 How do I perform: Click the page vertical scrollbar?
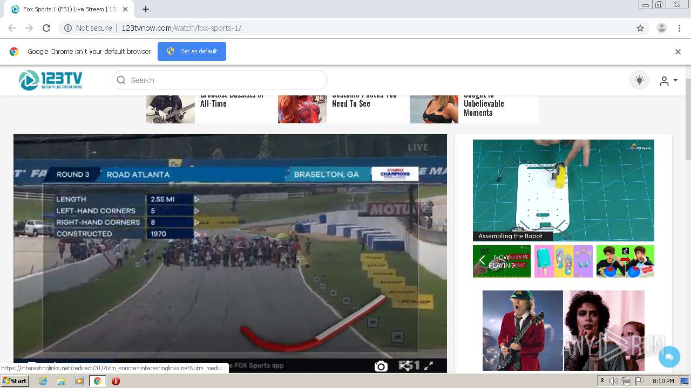pyautogui.click(x=687, y=119)
